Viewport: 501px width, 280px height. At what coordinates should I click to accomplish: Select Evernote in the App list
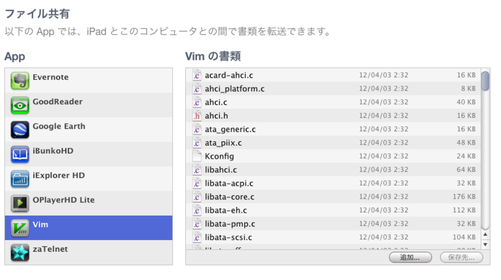tap(88, 81)
